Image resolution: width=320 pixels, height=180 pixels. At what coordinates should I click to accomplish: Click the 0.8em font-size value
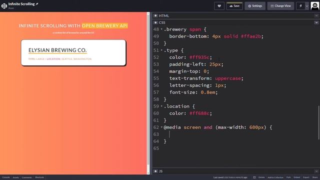tap(208, 92)
